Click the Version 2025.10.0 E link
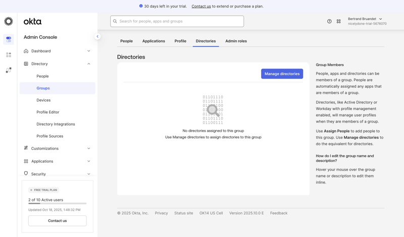The image size is (404, 237). (246, 213)
